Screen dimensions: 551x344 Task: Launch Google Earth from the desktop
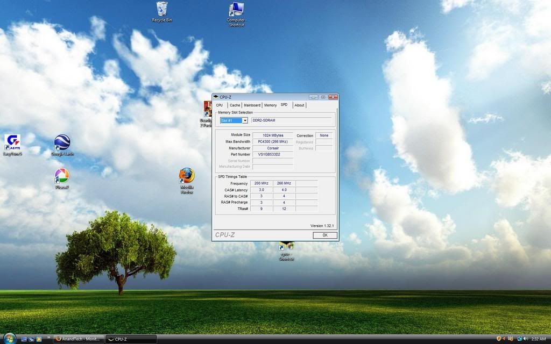tap(62, 145)
